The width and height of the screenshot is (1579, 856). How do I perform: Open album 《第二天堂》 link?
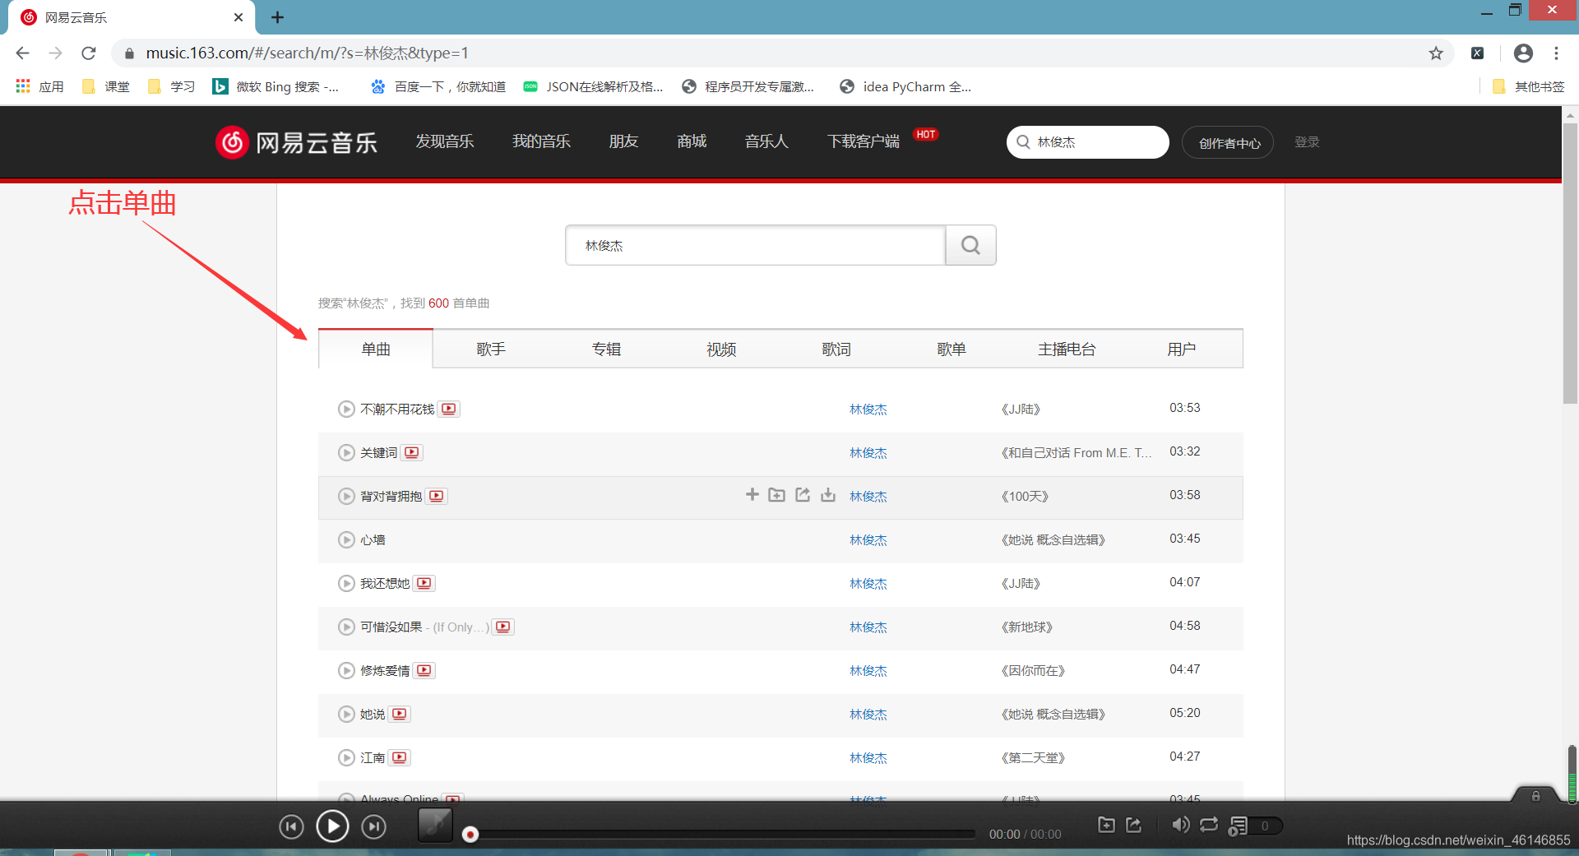click(1033, 757)
